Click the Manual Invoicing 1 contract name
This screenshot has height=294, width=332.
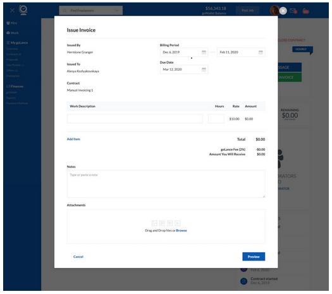click(80, 90)
